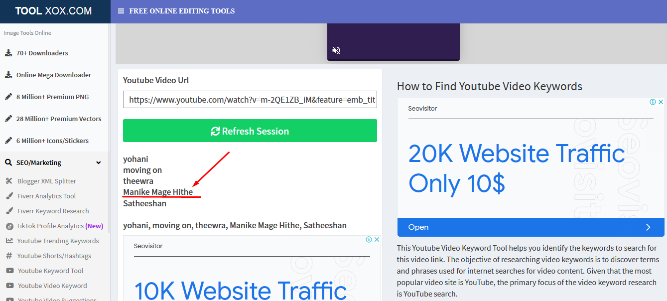Click the scissors icon for Blogger XML Splitter
Screen dimensions: 667x301
pos(9,181)
